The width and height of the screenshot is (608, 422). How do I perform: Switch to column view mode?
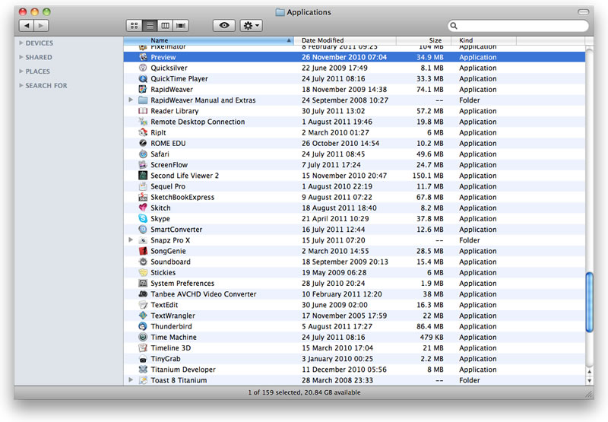[166, 26]
